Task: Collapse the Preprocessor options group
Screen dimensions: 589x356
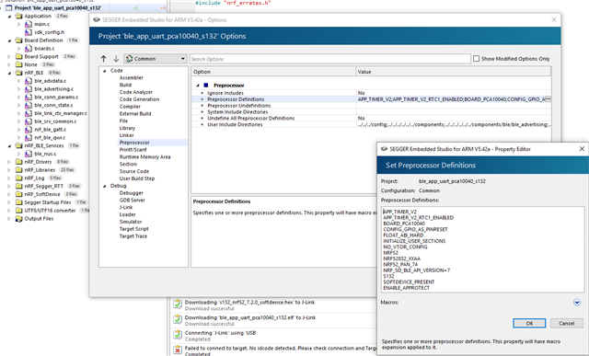Action: [198, 86]
